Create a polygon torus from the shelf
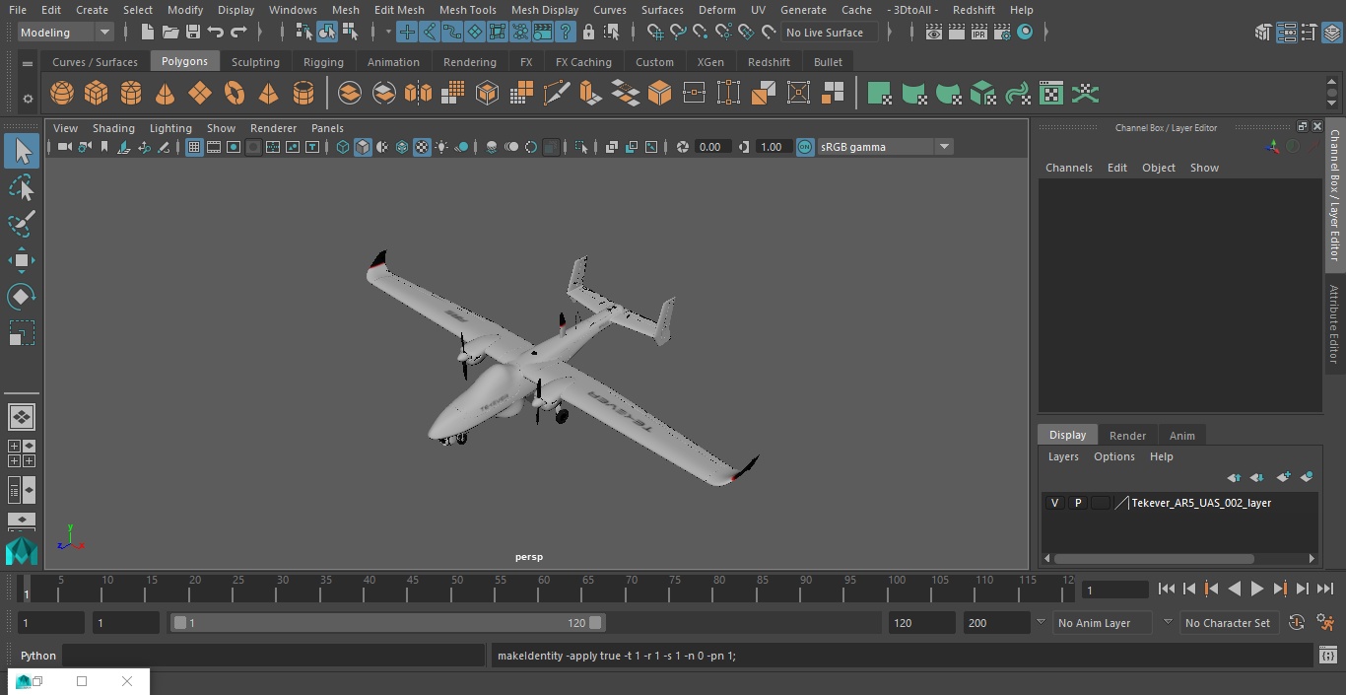 [x=235, y=94]
